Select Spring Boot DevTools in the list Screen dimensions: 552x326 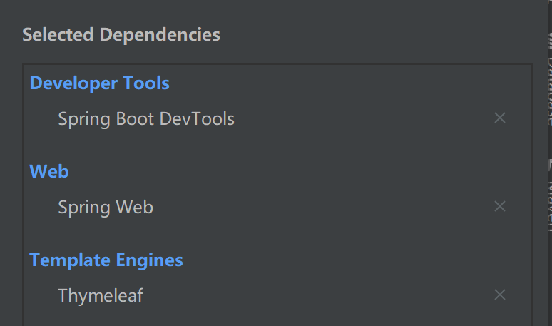146,118
